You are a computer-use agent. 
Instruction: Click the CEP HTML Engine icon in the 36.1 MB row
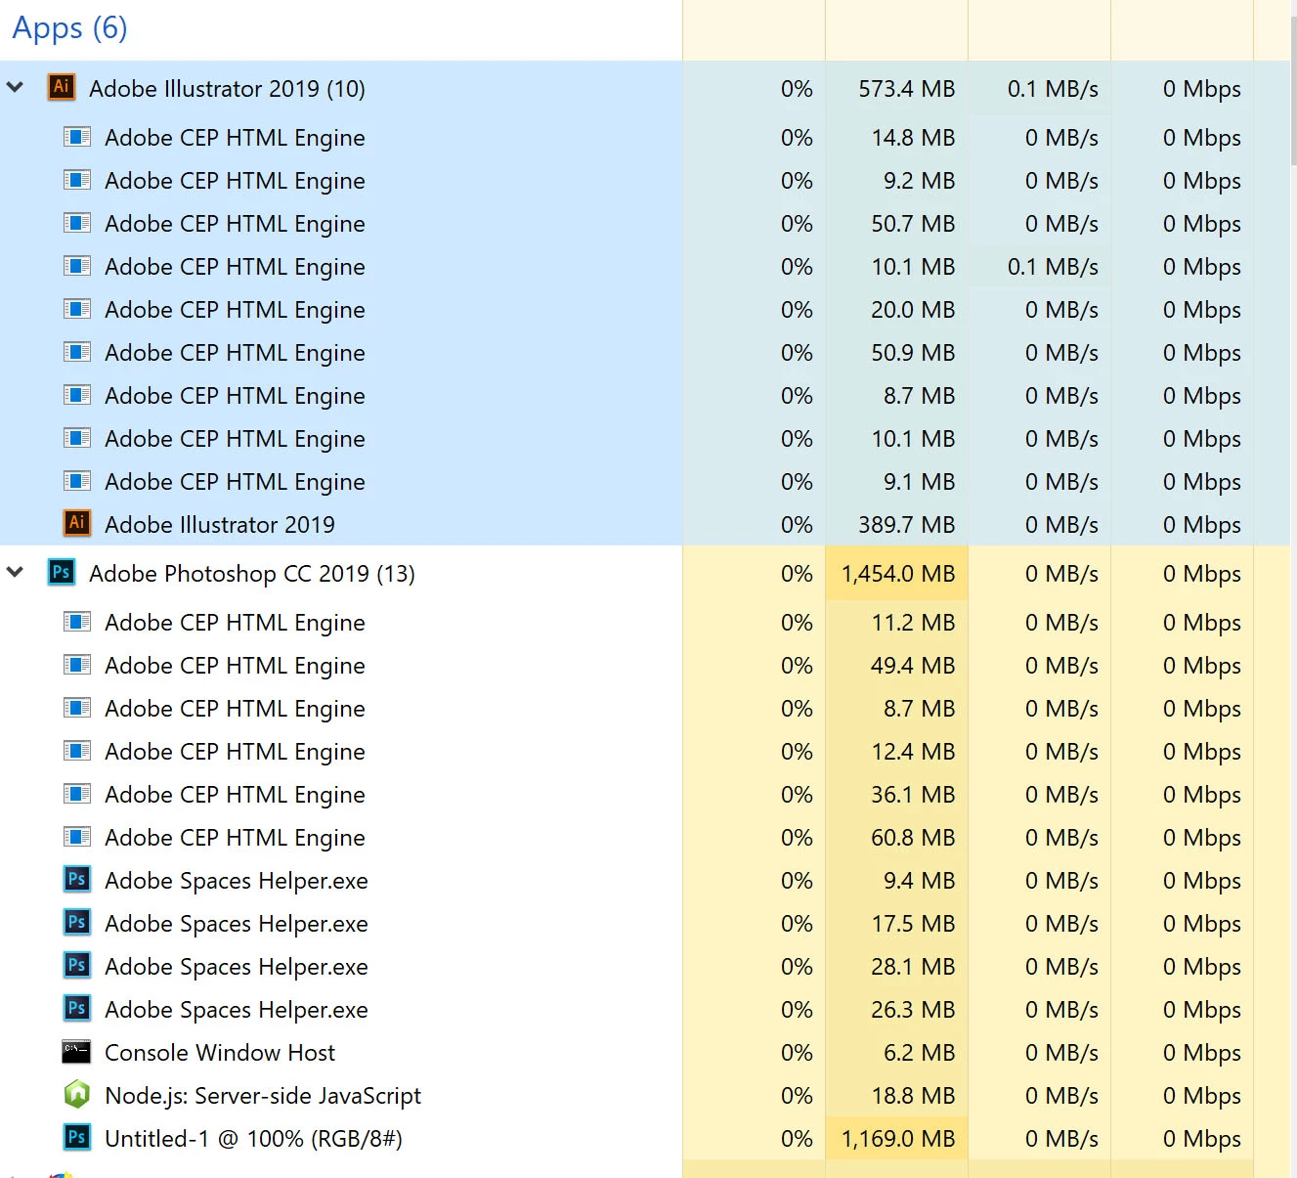click(77, 794)
